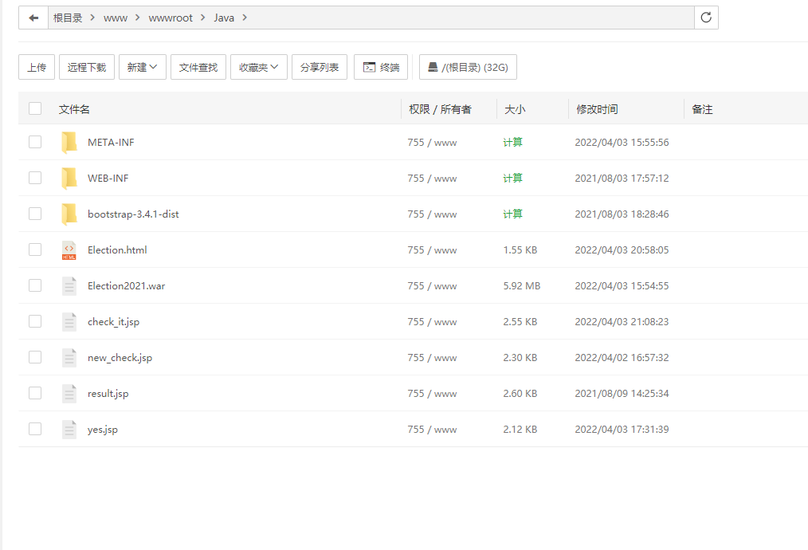Open the META-INF folder icon
The width and height of the screenshot is (808, 550).
tap(69, 142)
